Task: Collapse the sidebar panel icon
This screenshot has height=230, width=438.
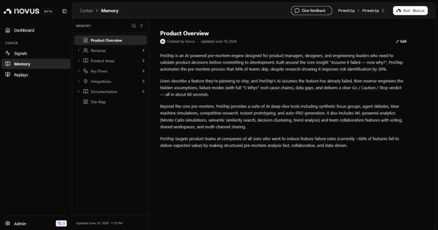Action: point(65,11)
